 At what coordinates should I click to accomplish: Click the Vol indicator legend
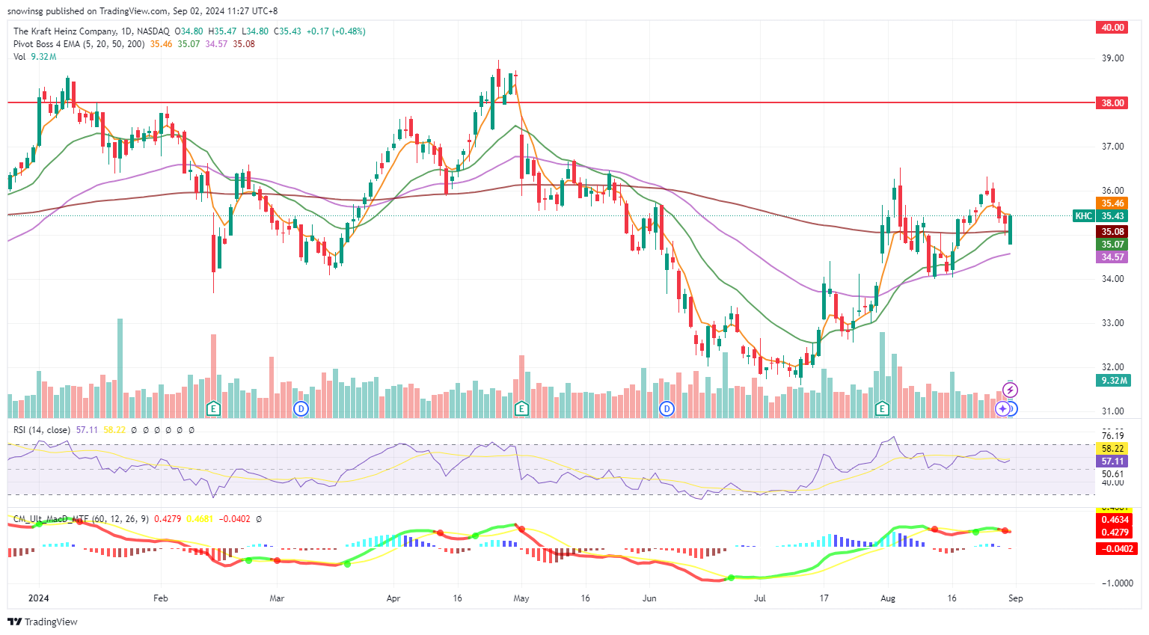pyautogui.click(x=19, y=57)
